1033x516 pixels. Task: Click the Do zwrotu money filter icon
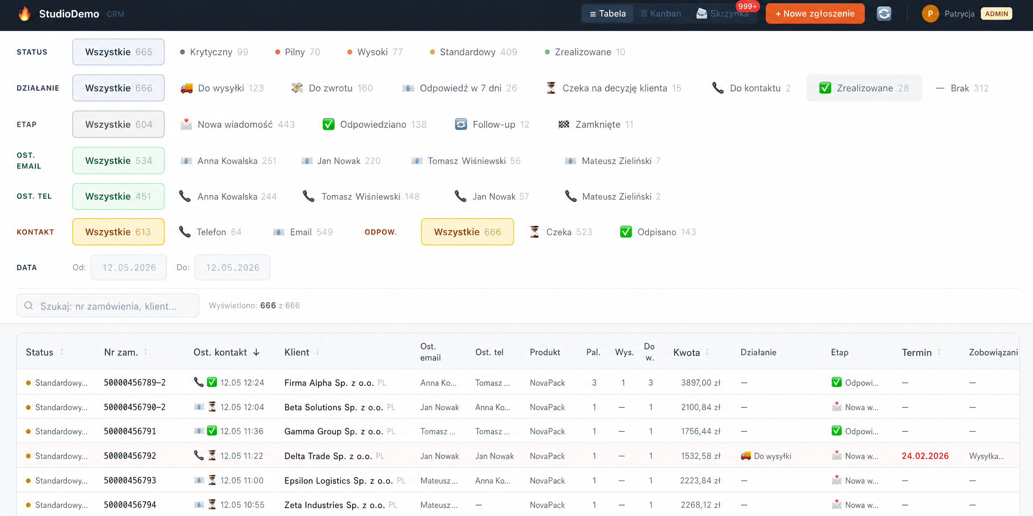[x=297, y=88]
